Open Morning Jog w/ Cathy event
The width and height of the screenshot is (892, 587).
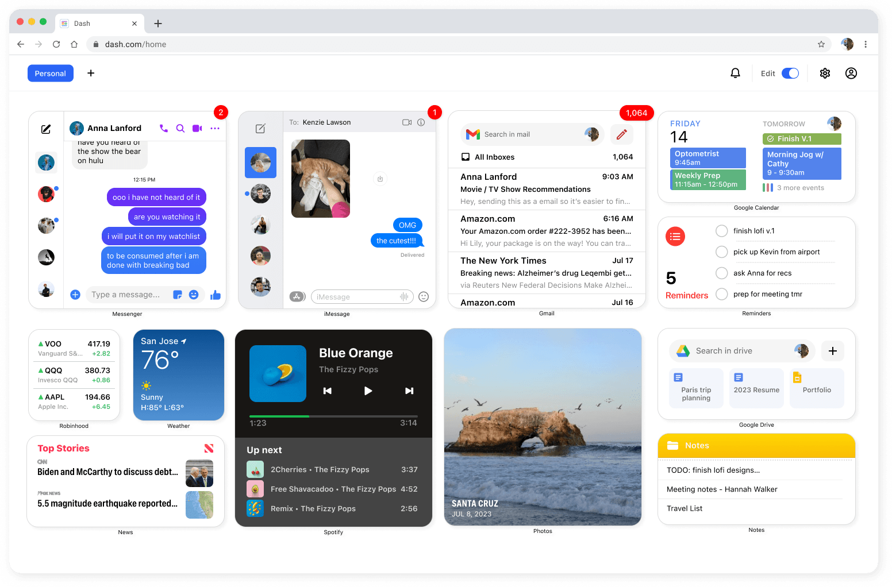pos(802,164)
